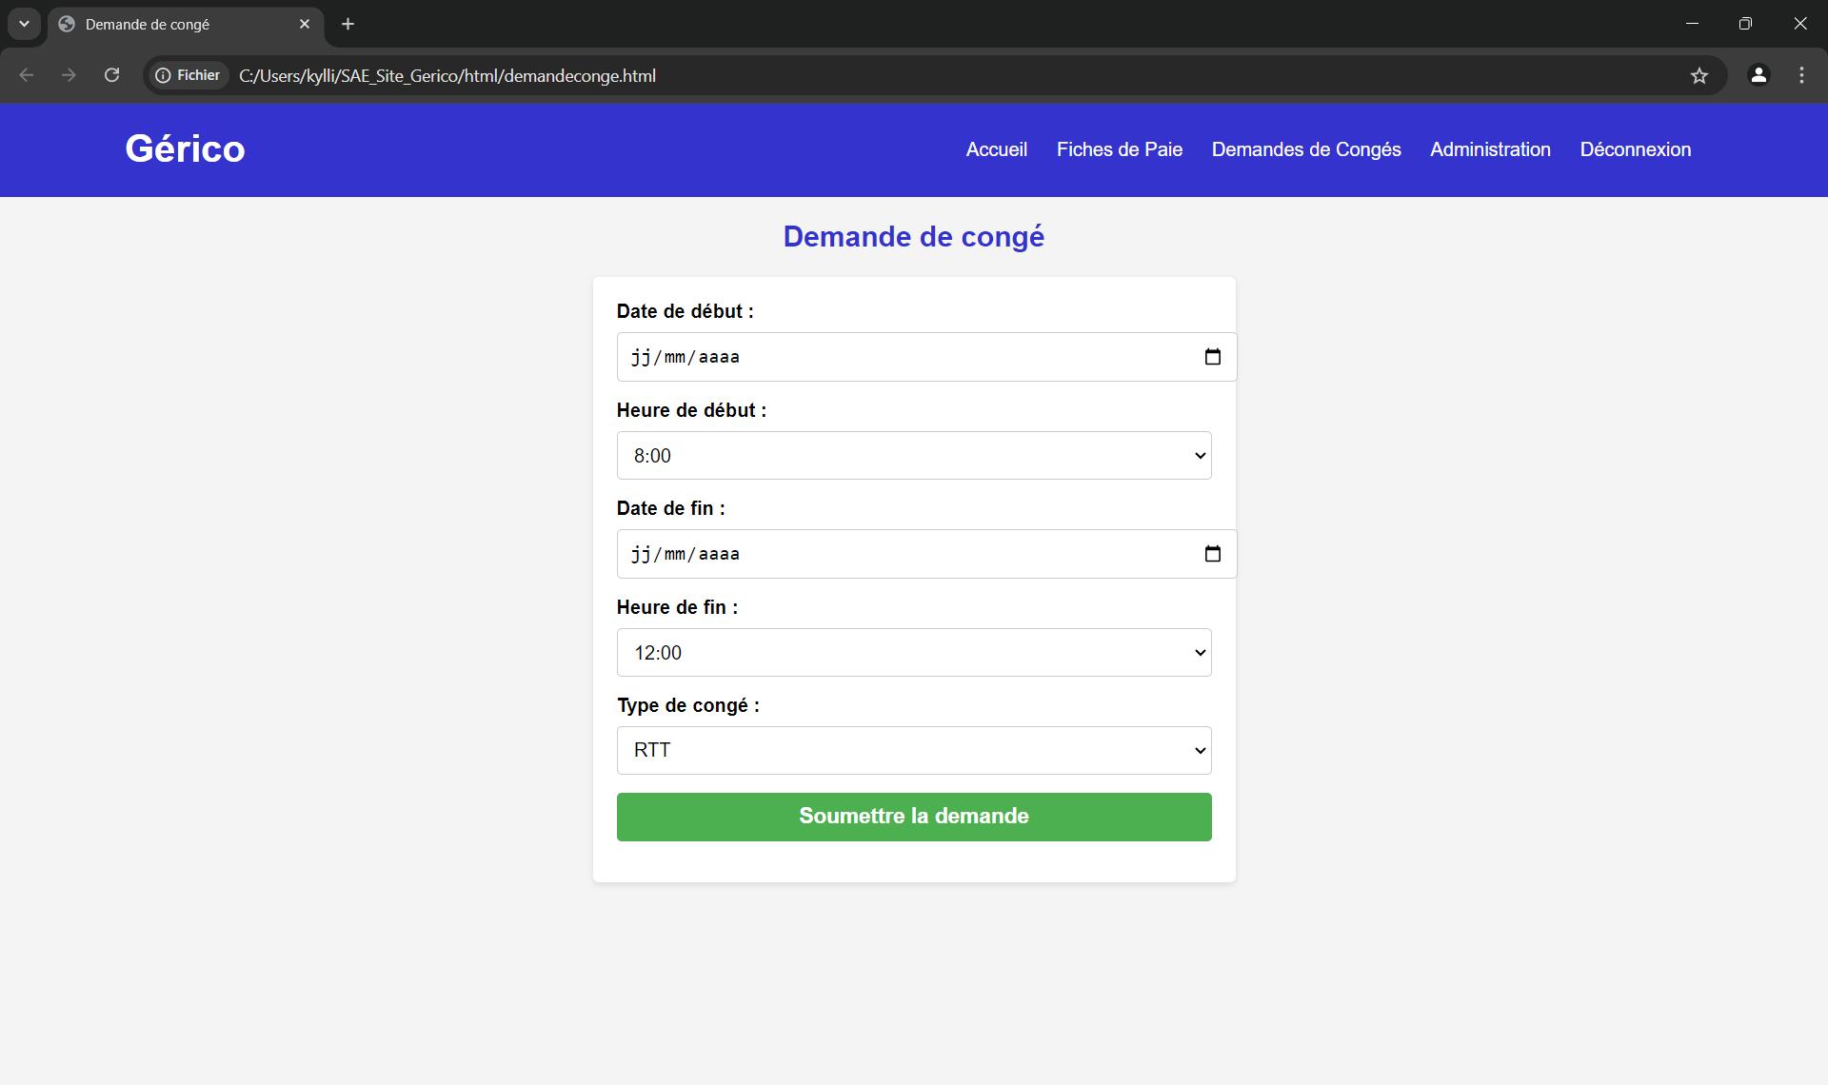The width and height of the screenshot is (1828, 1085).
Task: Click the Gérico logo
Action: click(x=185, y=148)
